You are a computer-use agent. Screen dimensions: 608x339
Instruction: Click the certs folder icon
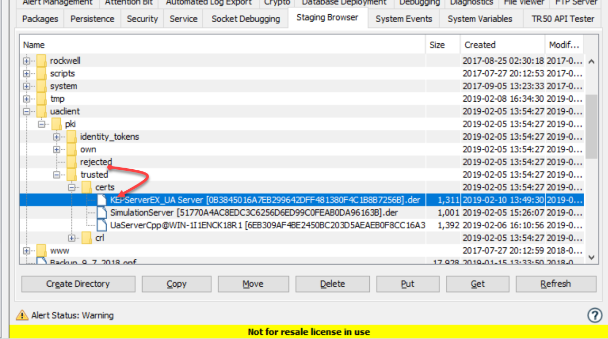click(x=87, y=187)
